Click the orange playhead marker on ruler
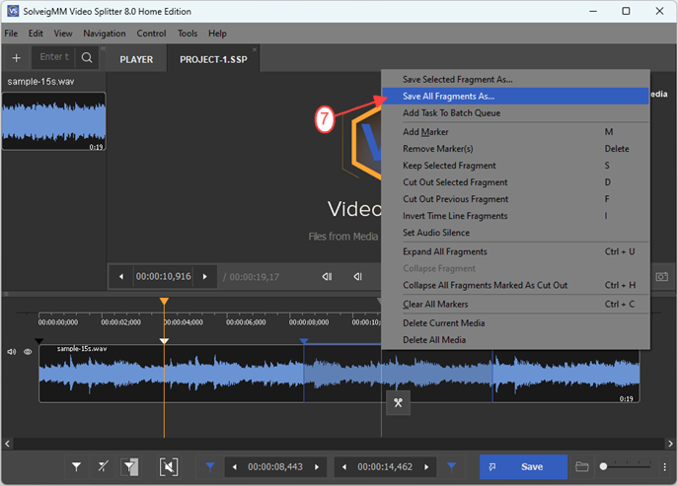 (164, 301)
